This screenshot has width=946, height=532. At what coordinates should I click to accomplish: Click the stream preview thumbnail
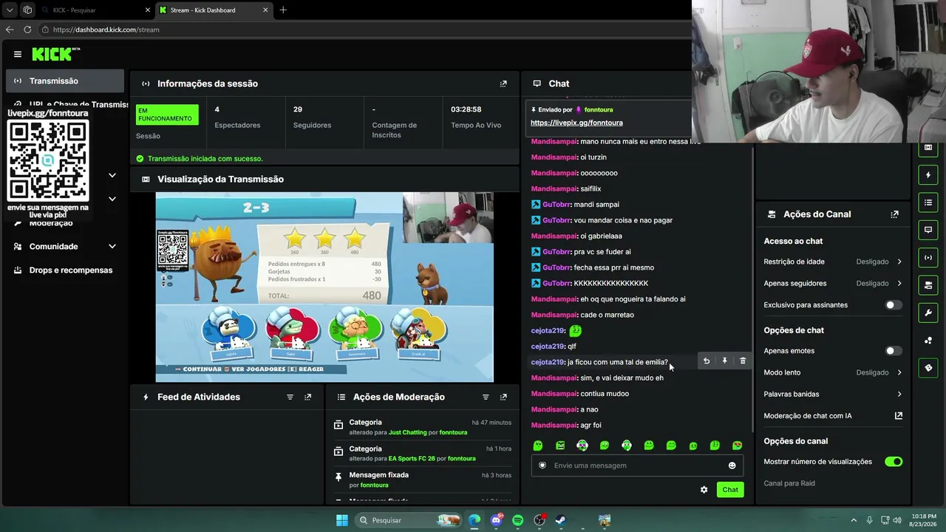point(324,287)
